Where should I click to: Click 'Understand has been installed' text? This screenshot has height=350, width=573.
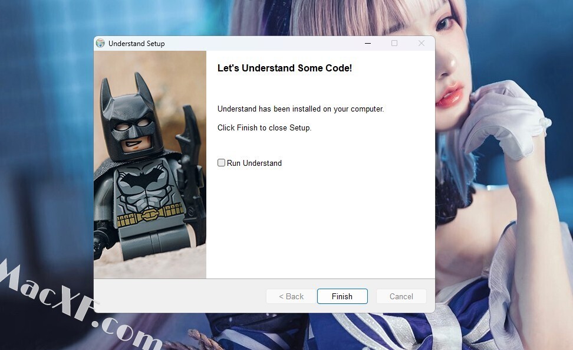[x=301, y=109]
